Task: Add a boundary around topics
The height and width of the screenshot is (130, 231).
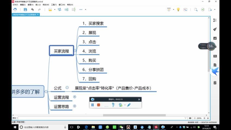Action: [x=66, y=10]
